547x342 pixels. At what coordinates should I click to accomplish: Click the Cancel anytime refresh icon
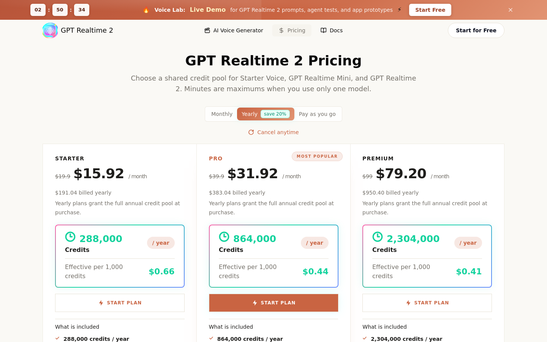coord(251,132)
